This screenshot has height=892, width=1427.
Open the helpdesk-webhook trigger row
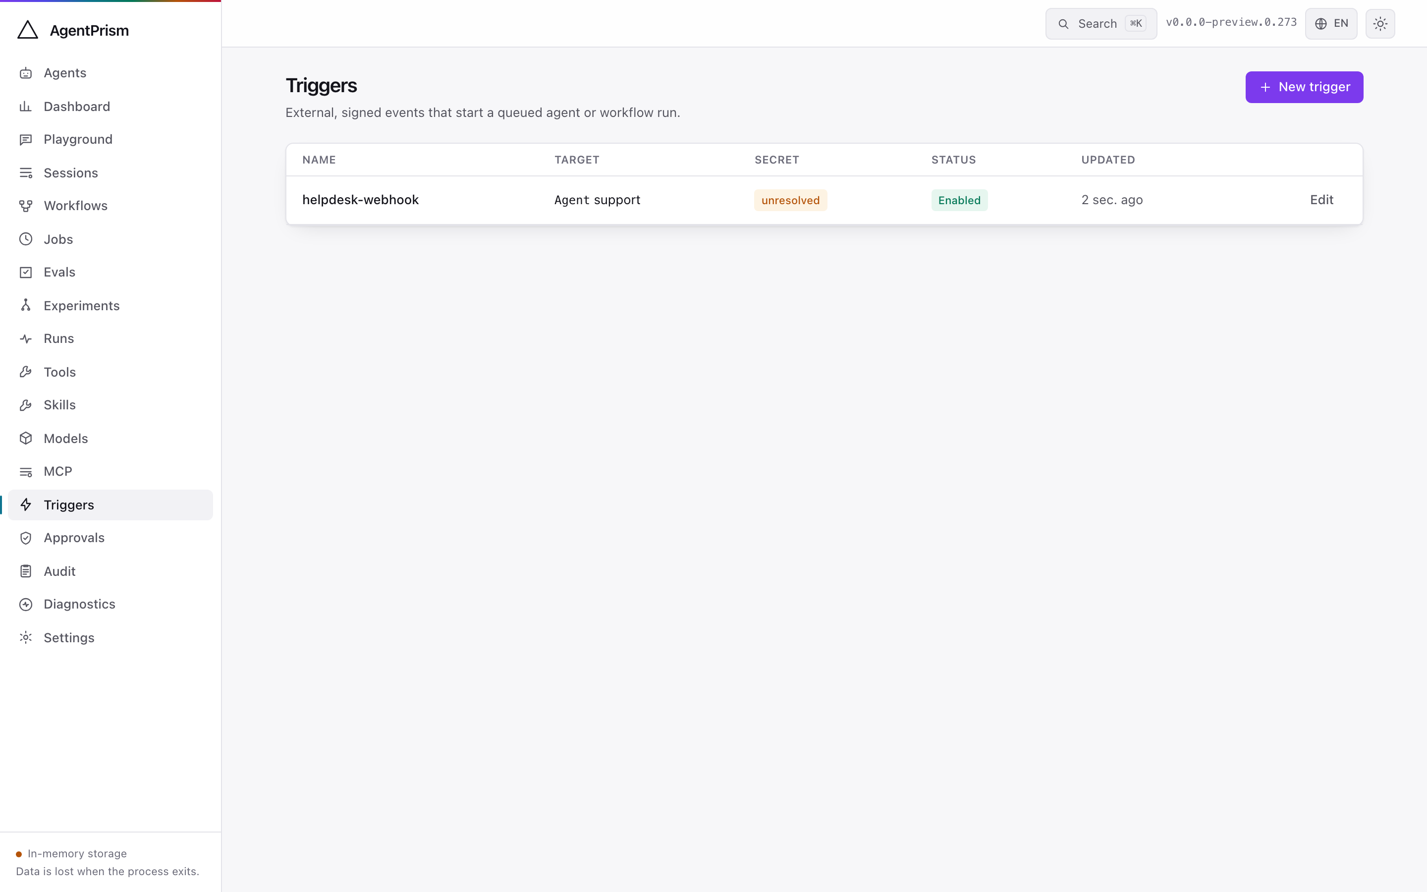(824, 200)
